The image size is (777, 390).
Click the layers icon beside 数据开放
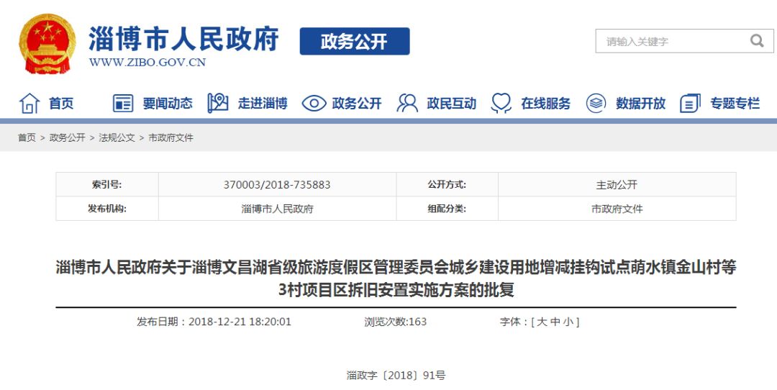[596, 103]
